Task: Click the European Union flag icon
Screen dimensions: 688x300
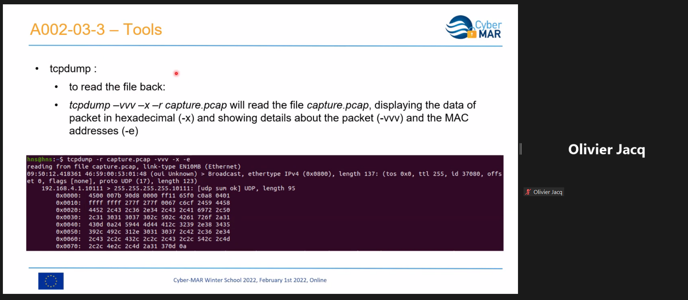Action: click(51, 281)
